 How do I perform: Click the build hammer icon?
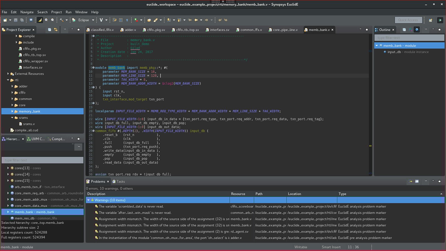point(62,20)
